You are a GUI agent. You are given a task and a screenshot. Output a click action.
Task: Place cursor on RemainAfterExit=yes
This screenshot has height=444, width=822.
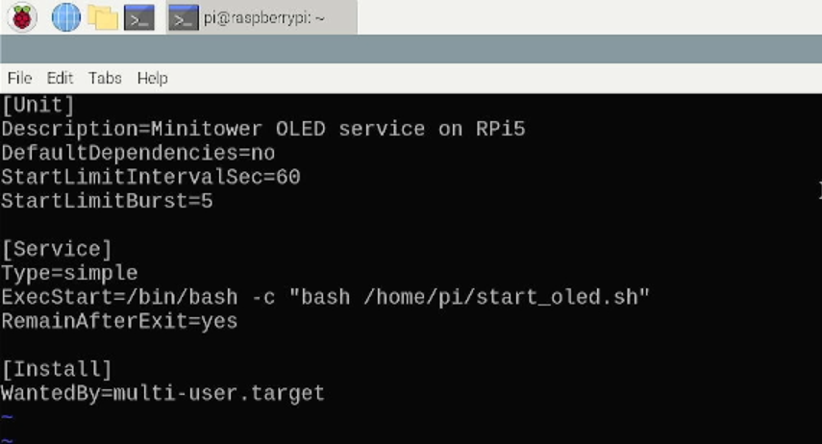coord(119,321)
